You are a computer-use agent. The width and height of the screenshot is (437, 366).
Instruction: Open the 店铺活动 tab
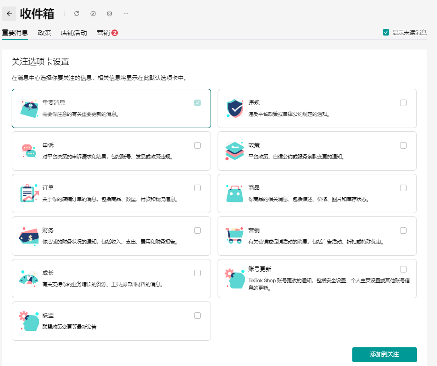click(x=74, y=33)
